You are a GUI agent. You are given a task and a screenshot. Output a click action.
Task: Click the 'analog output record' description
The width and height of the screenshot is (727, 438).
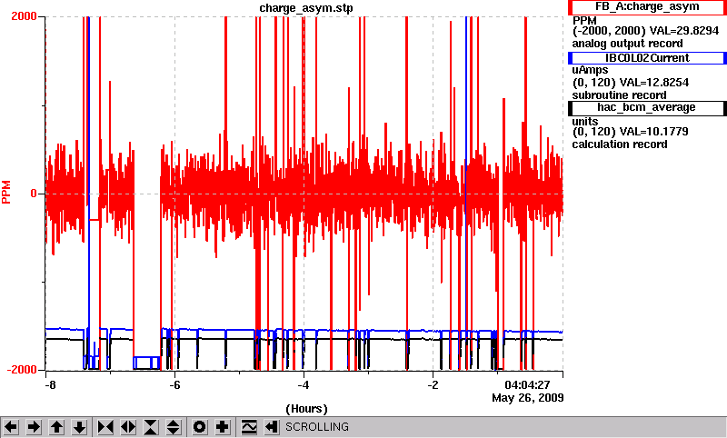coord(627,44)
